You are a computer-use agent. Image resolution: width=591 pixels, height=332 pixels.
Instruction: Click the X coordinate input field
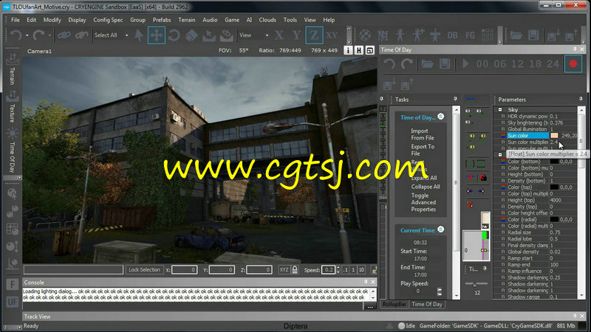[x=184, y=269]
